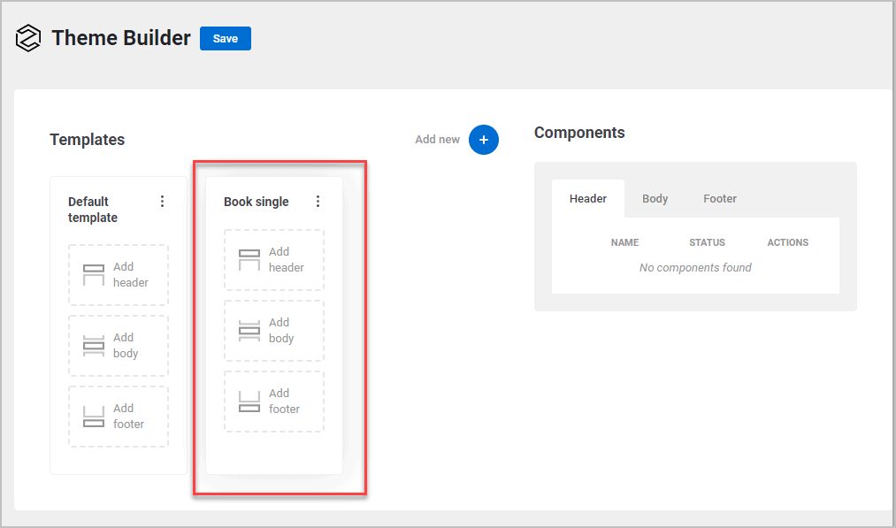
Task: Click the ACTIONS column header
Action: click(x=787, y=242)
